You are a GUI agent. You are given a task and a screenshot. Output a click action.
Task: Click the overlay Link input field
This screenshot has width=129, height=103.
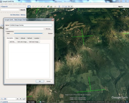coord(26,29)
